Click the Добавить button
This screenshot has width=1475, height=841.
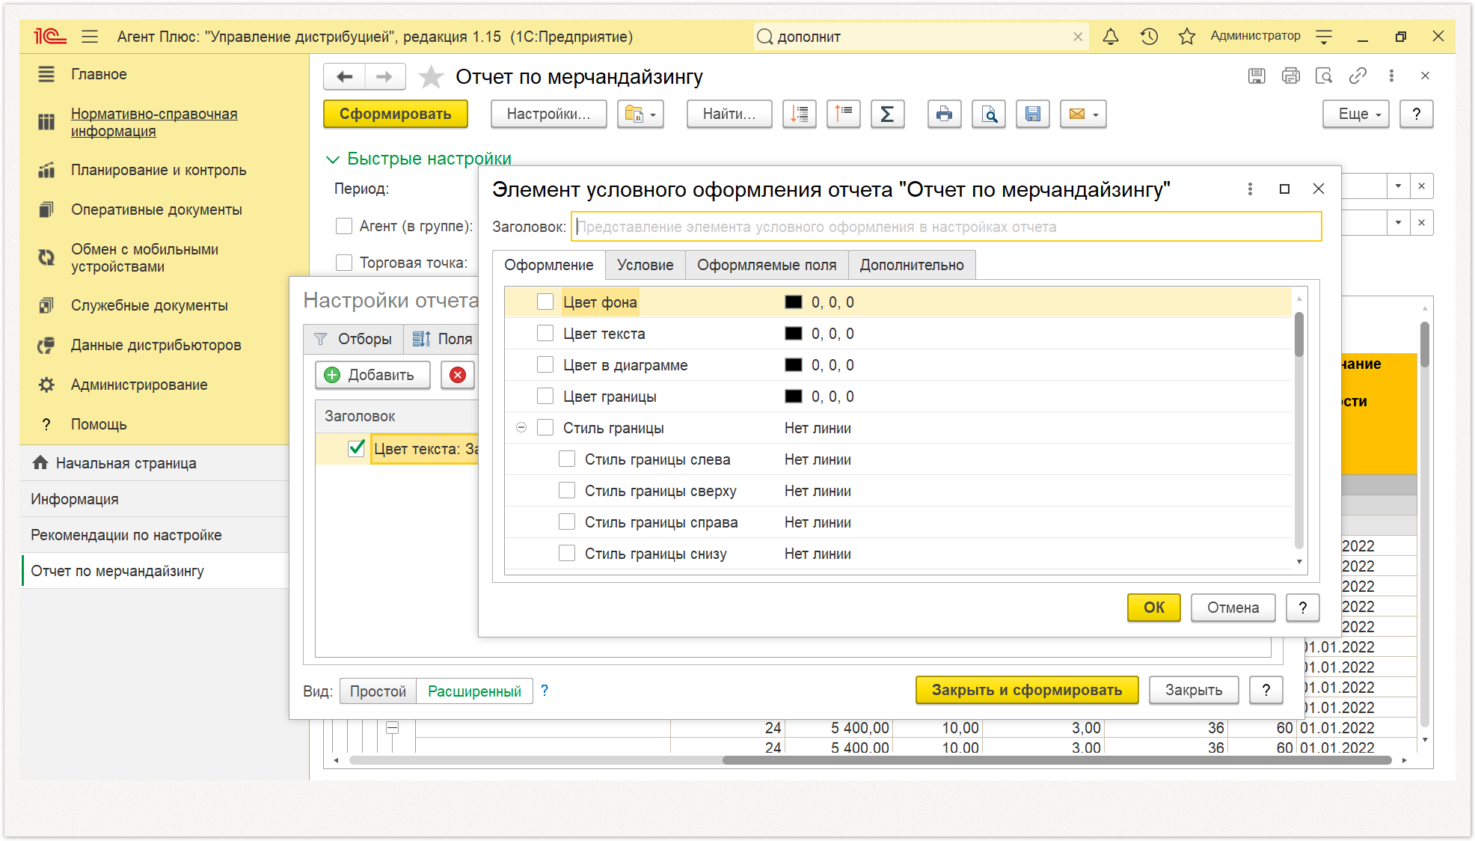[x=372, y=375]
